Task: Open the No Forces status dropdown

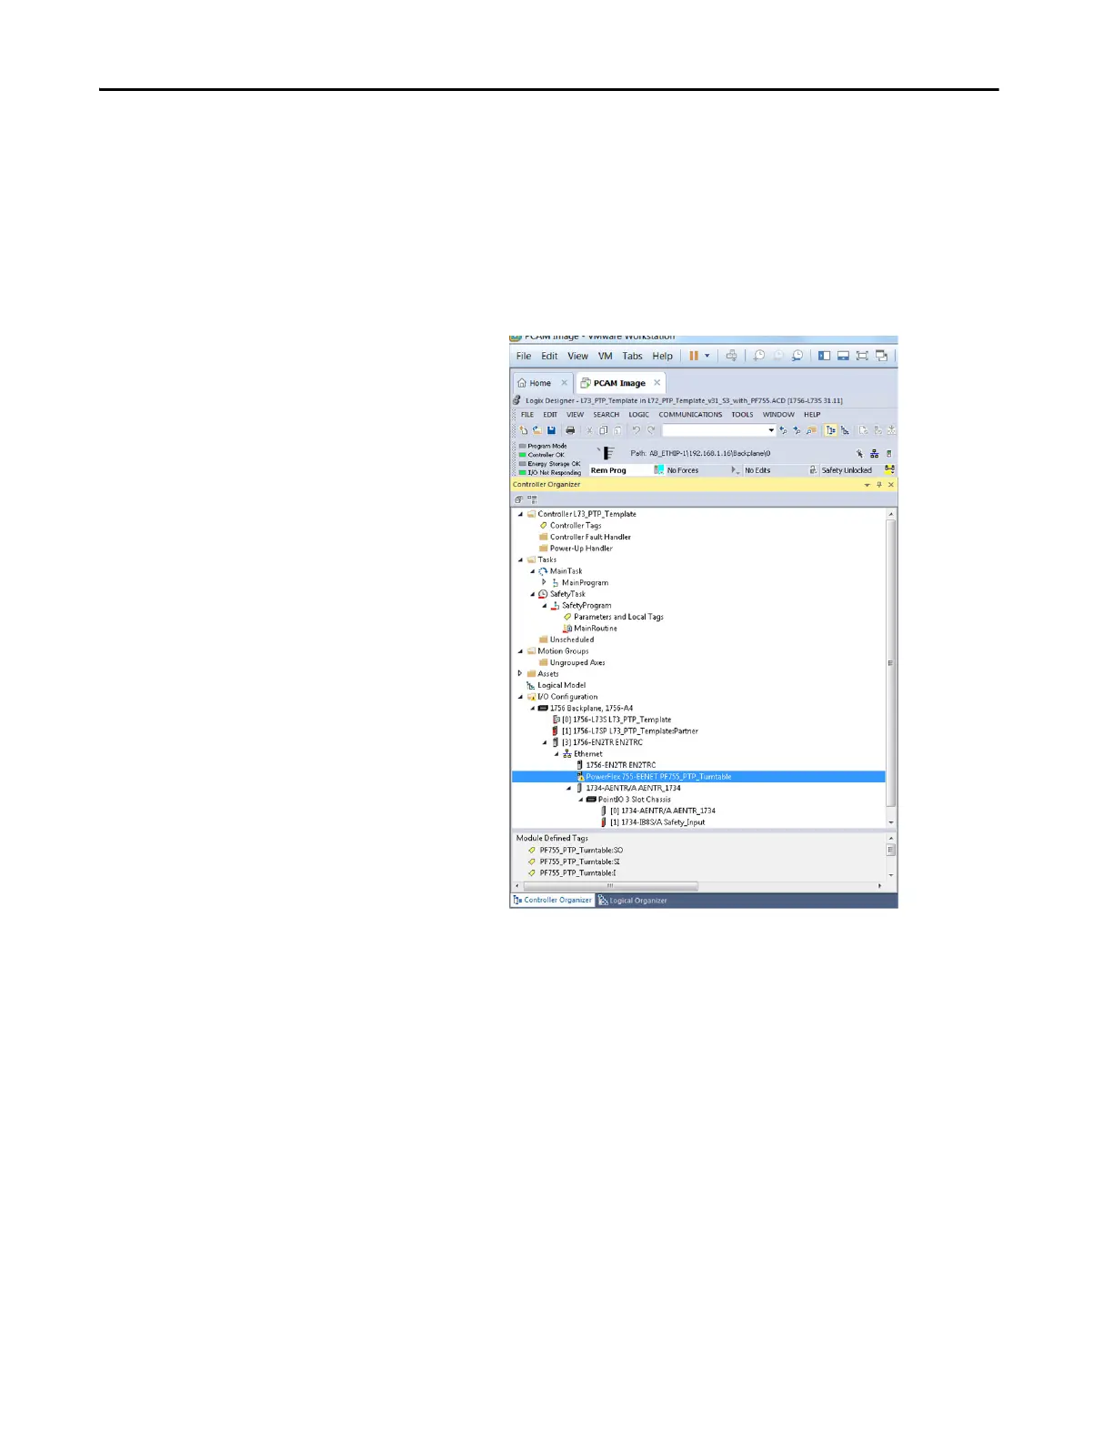Action: click(x=735, y=470)
